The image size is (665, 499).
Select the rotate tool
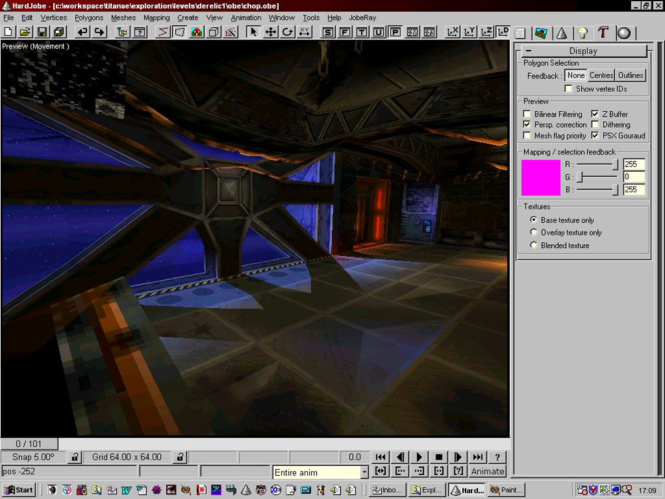click(x=287, y=32)
